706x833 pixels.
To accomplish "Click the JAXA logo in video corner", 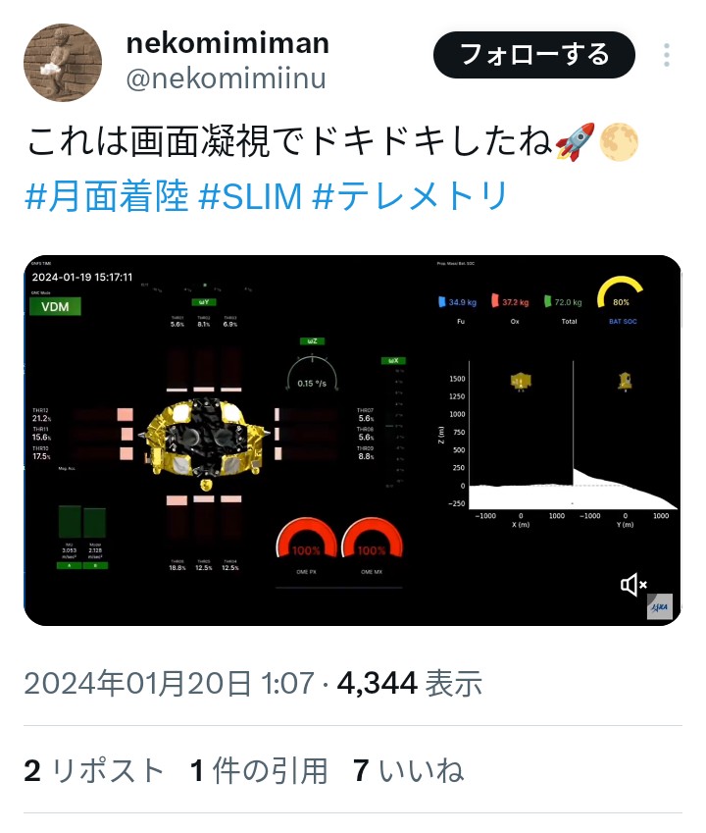I will coord(660,606).
